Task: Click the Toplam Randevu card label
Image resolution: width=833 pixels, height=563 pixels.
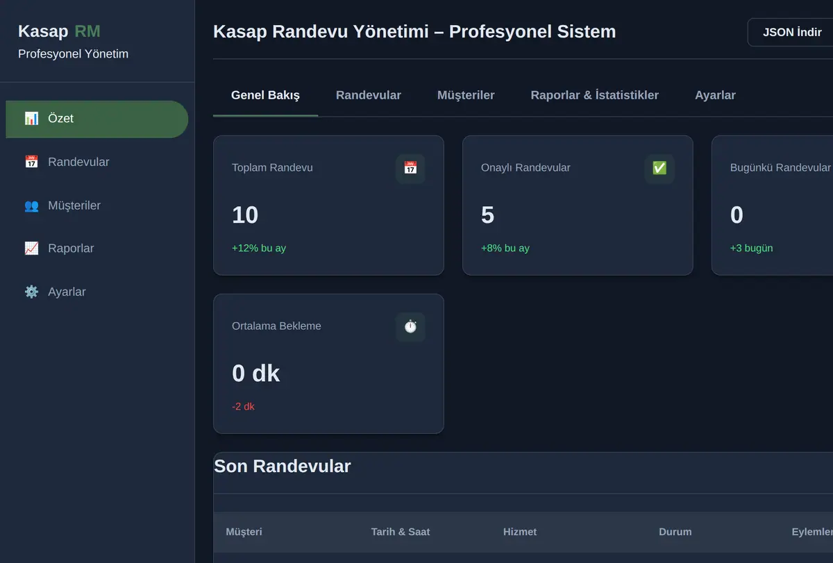Action: [x=272, y=167]
